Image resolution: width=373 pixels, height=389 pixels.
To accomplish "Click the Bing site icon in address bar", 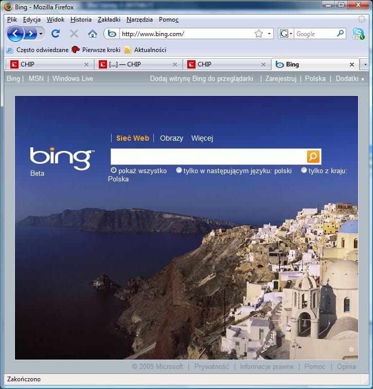I will tap(112, 33).
